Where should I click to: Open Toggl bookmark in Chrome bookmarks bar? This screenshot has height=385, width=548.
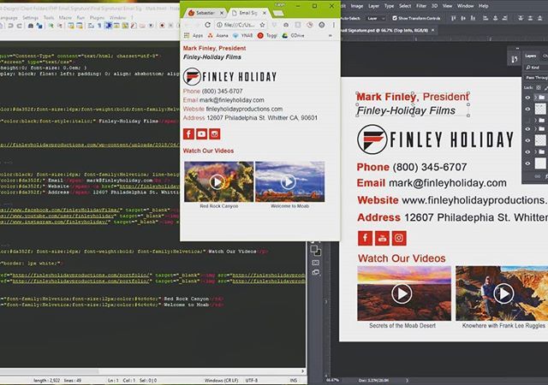[267, 36]
